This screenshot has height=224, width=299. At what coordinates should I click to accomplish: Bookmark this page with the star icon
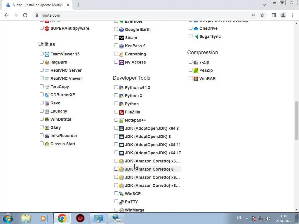(x=262, y=15)
